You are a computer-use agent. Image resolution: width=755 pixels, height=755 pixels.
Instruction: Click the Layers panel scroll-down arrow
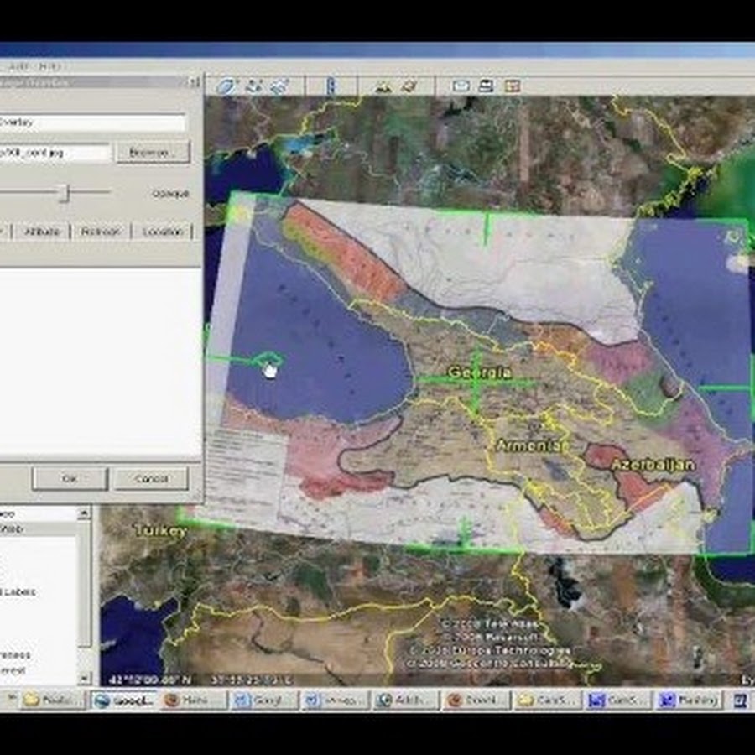click(x=84, y=678)
